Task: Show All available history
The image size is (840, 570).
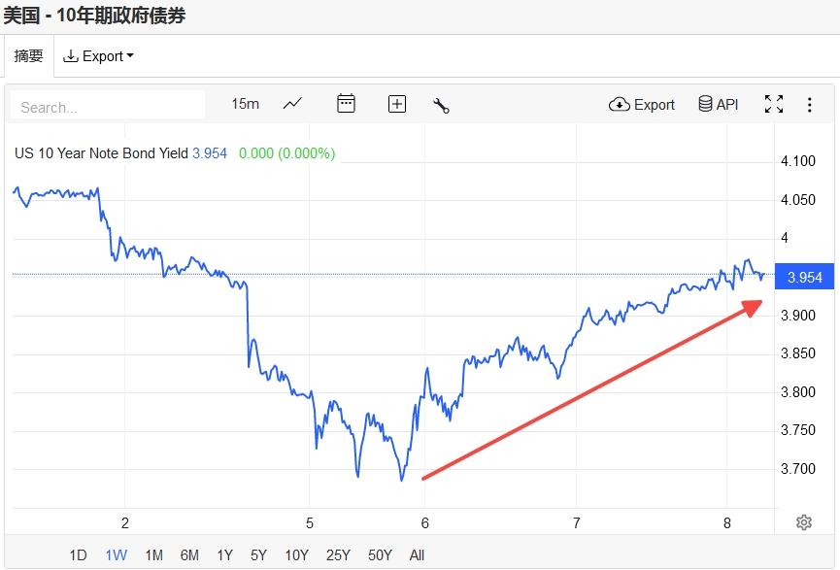Action: tap(417, 555)
